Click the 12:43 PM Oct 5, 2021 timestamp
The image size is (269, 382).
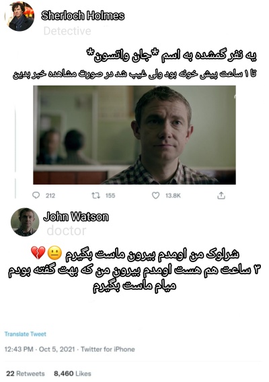coord(40,350)
